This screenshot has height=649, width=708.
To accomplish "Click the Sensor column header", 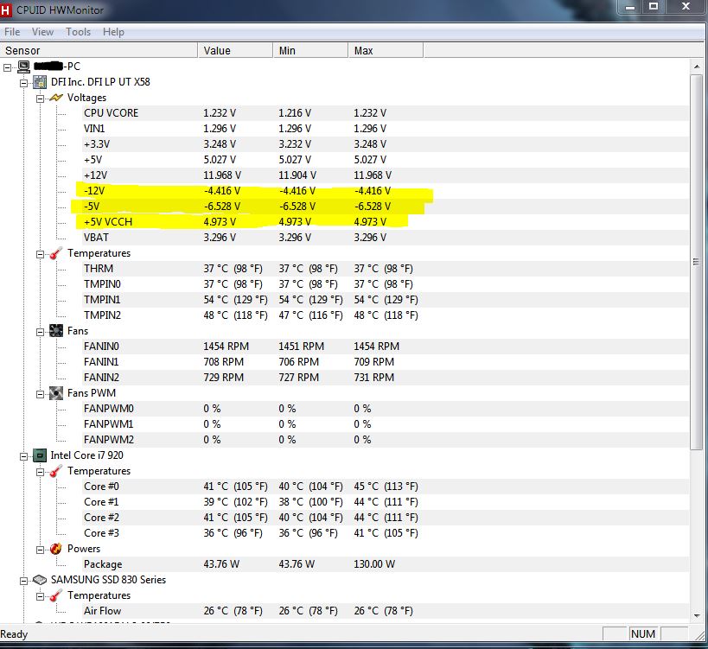I will 99,50.
